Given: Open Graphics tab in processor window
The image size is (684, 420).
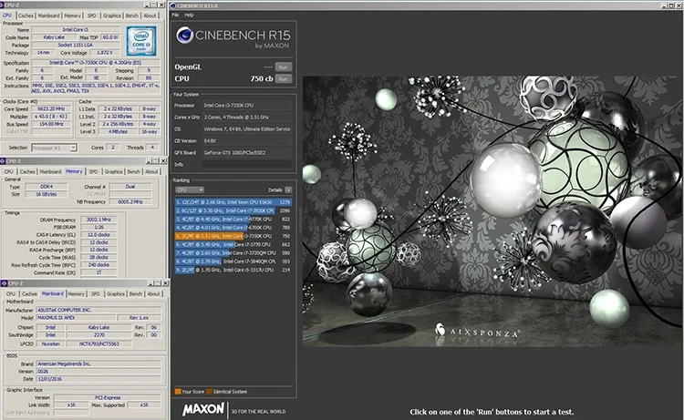Looking at the screenshot, I should click(111, 15).
